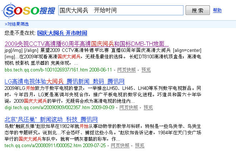This screenshot has height=151, width=236.
Task: Open result 2009央视CCTV高清播60周年高清国庆阅兵
Action: coord(87,44)
